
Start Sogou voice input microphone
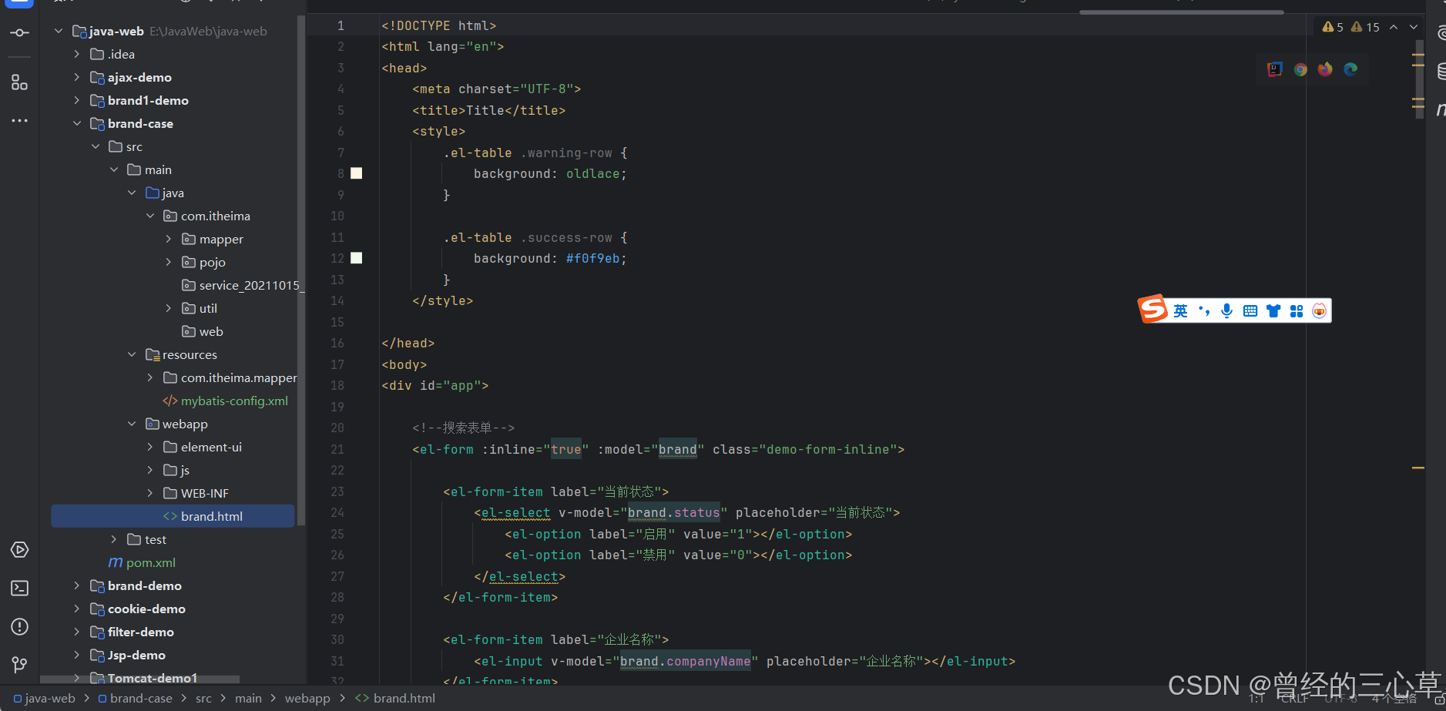tap(1227, 311)
